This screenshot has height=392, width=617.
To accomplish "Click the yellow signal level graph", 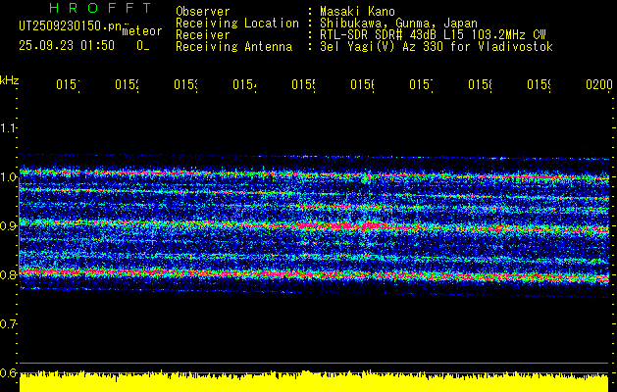I will tap(314, 381).
